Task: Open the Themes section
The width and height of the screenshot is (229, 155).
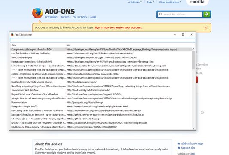Action: pos(65,17)
